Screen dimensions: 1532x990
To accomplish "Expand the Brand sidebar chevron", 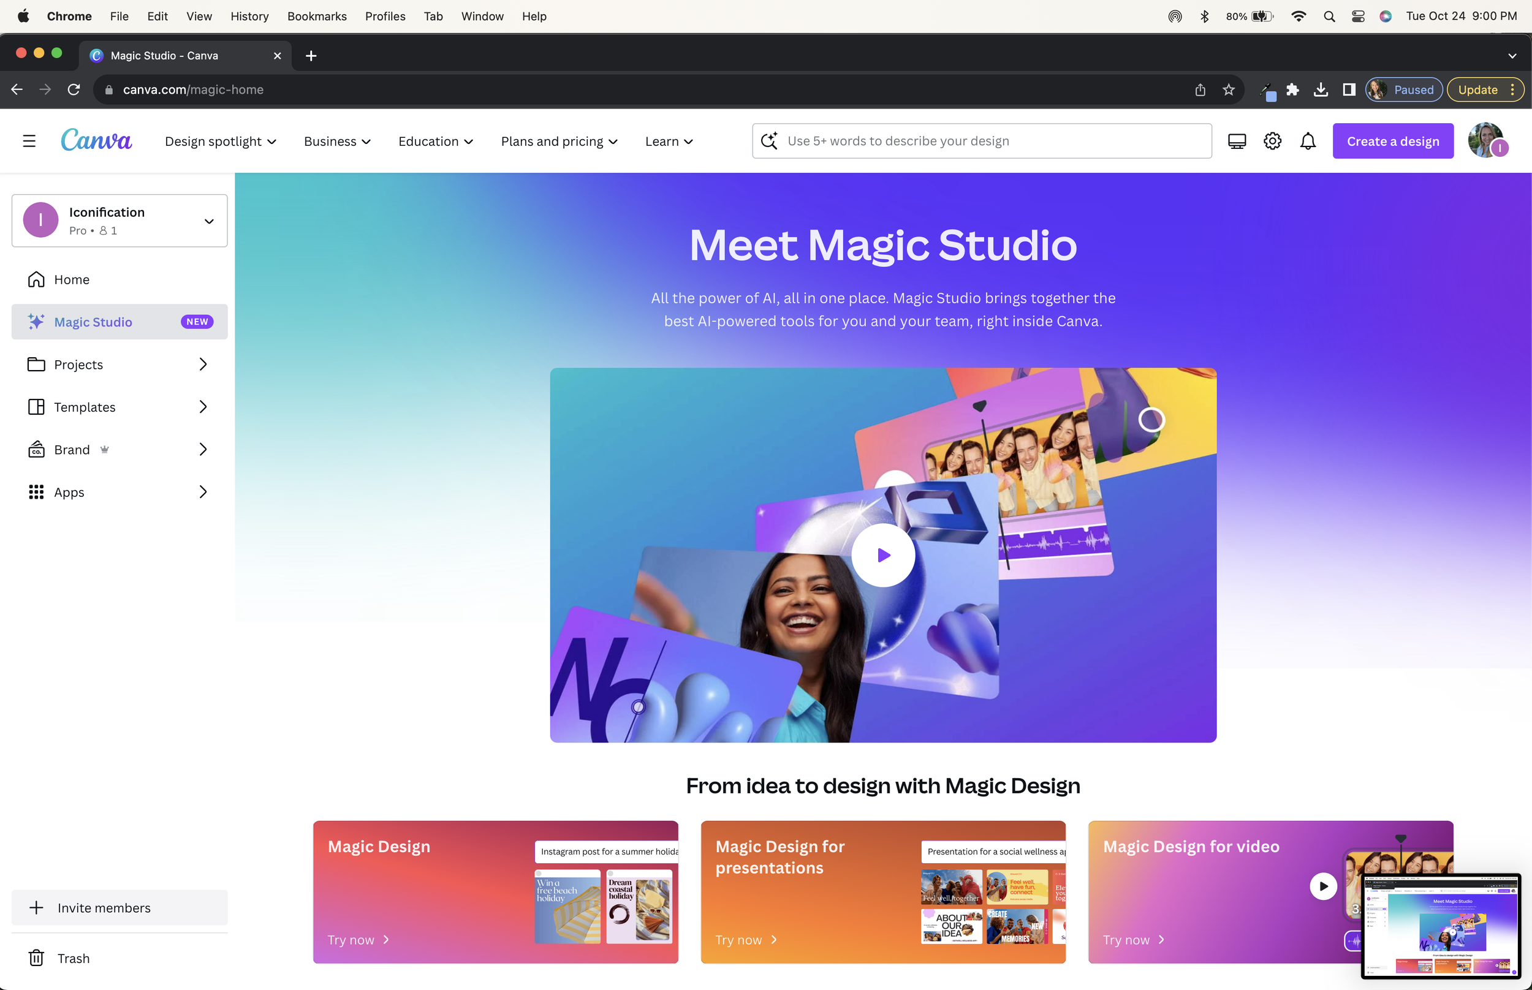I will (203, 449).
